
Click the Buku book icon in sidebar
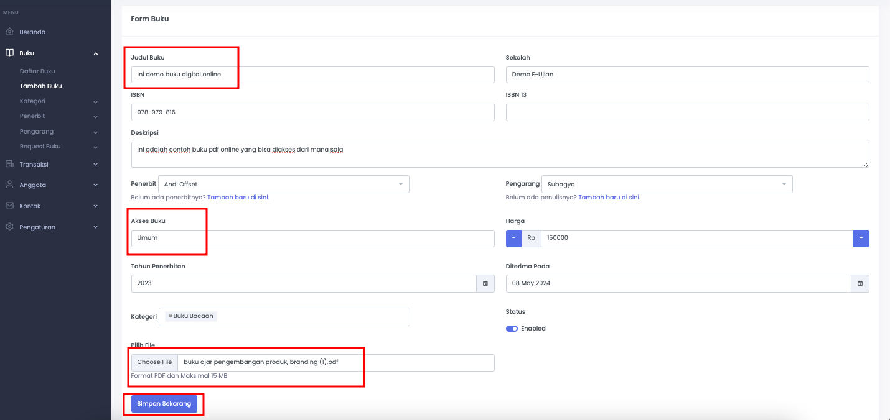[x=9, y=53]
